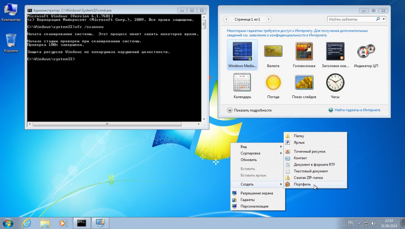Create new Ярлык shortcut
Image resolution: width=405 pixels, height=229 pixels.
(x=315, y=142)
